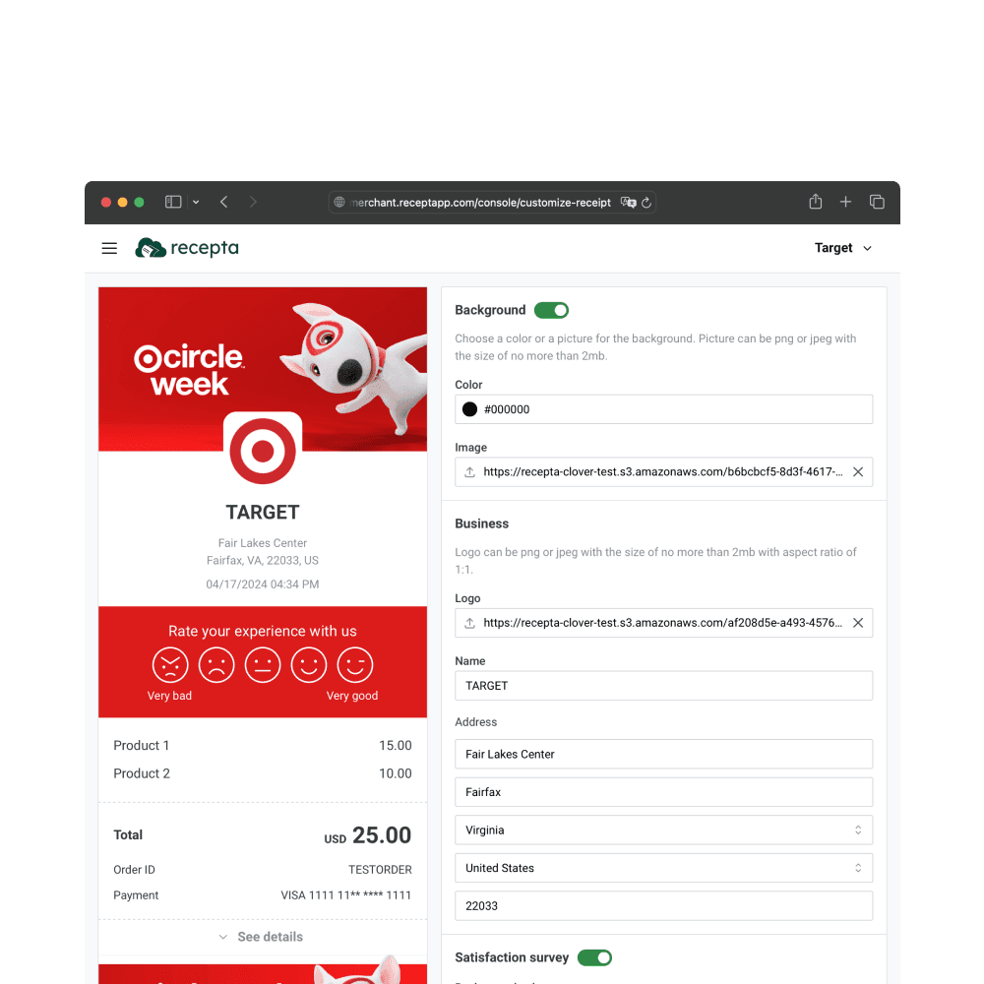Open the Target account dropdown
This screenshot has height=984, width=984.
[x=843, y=248]
